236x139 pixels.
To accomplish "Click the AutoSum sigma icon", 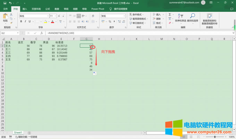I will (x=170, y=15).
